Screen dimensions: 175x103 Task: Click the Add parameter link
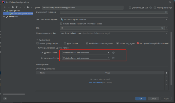(x=95, y=83)
